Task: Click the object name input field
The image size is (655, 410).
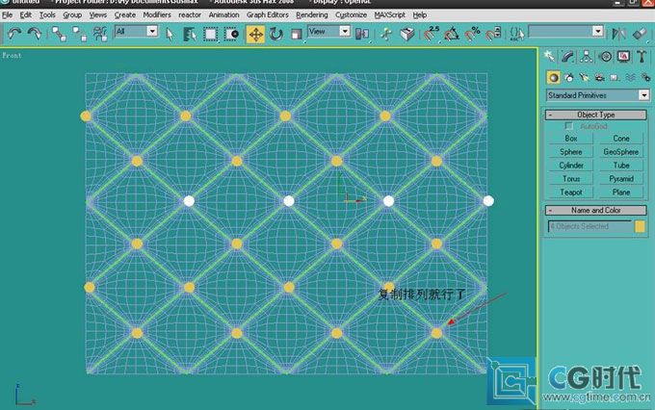Action: coord(589,226)
